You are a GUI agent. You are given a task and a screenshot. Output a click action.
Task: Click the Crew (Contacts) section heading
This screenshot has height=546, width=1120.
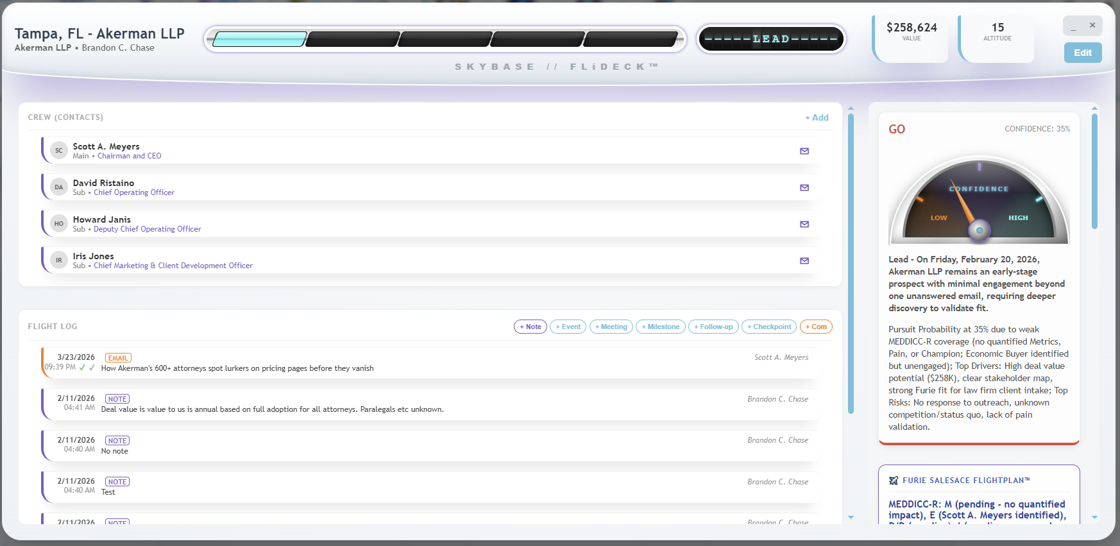(65, 117)
